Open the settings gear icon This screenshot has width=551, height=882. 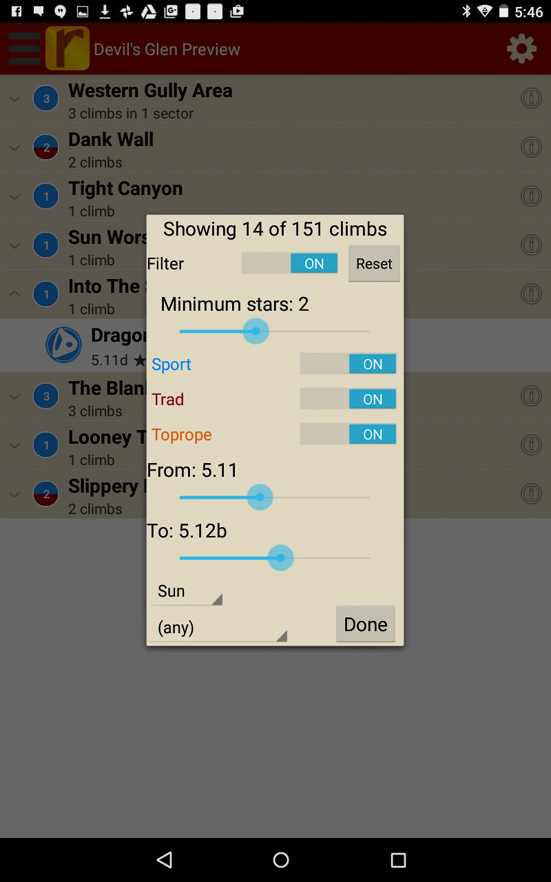coord(521,49)
